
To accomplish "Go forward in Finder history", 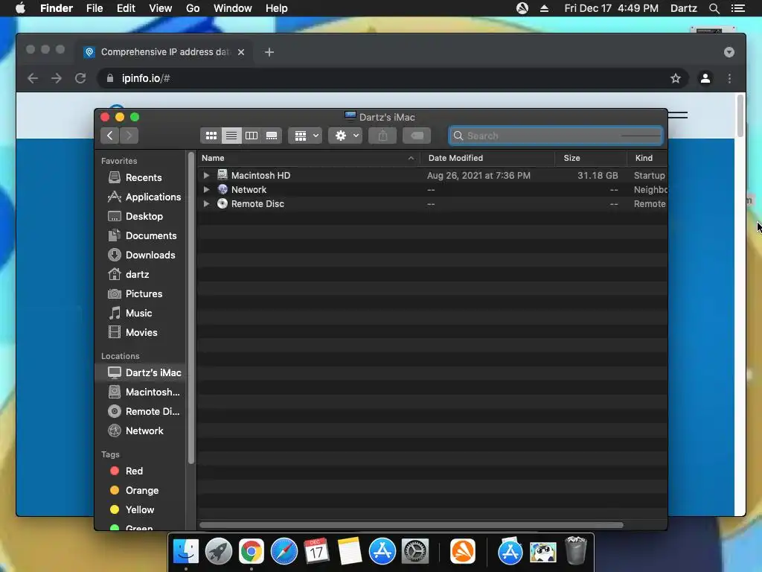I will point(129,136).
